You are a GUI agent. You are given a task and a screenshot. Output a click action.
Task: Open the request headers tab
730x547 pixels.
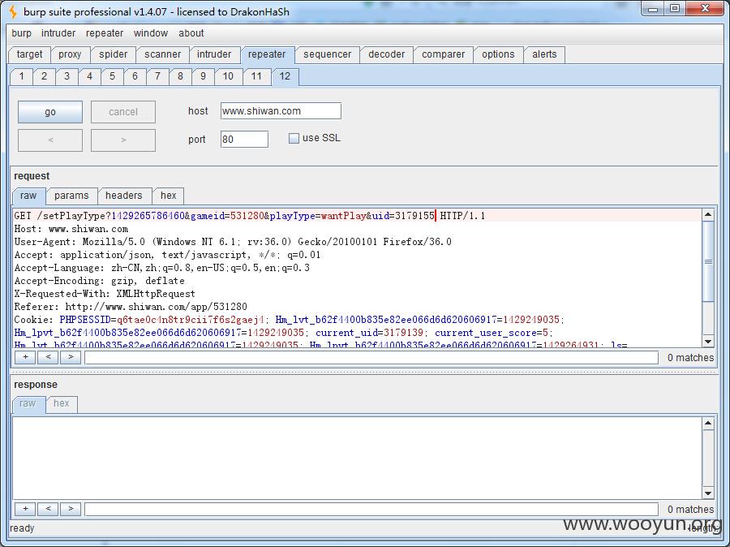click(124, 196)
